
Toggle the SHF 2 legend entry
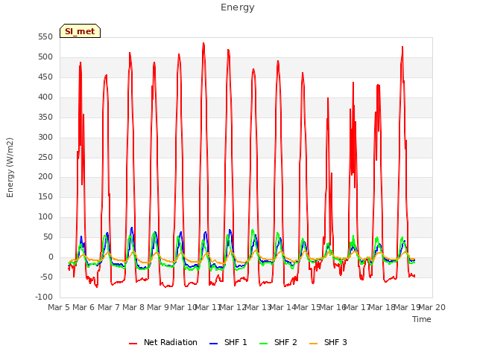click(x=278, y=342)
